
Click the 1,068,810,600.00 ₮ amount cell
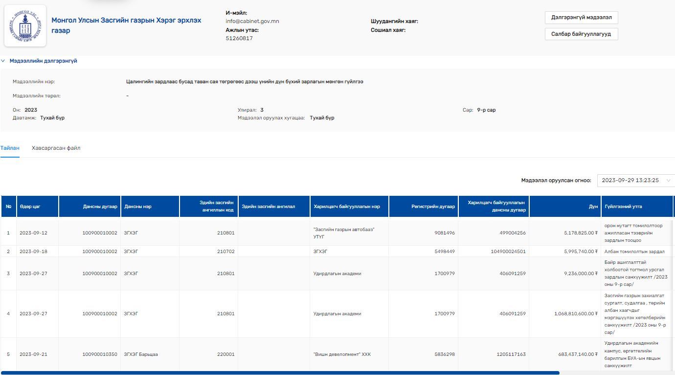pos(576,314)
